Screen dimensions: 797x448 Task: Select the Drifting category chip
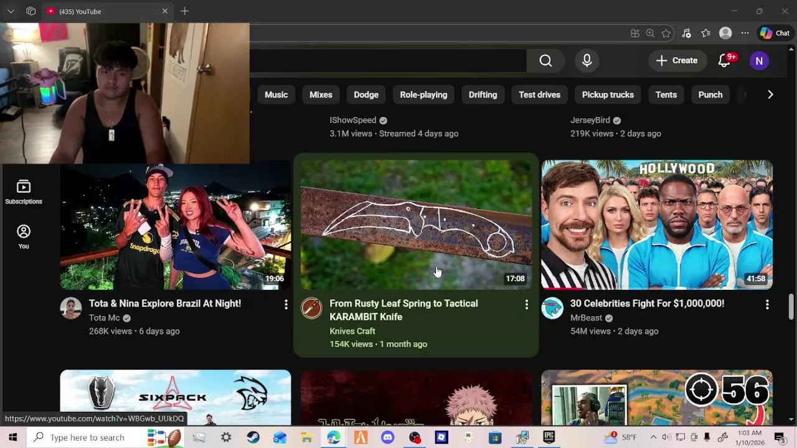click(483, 95)
